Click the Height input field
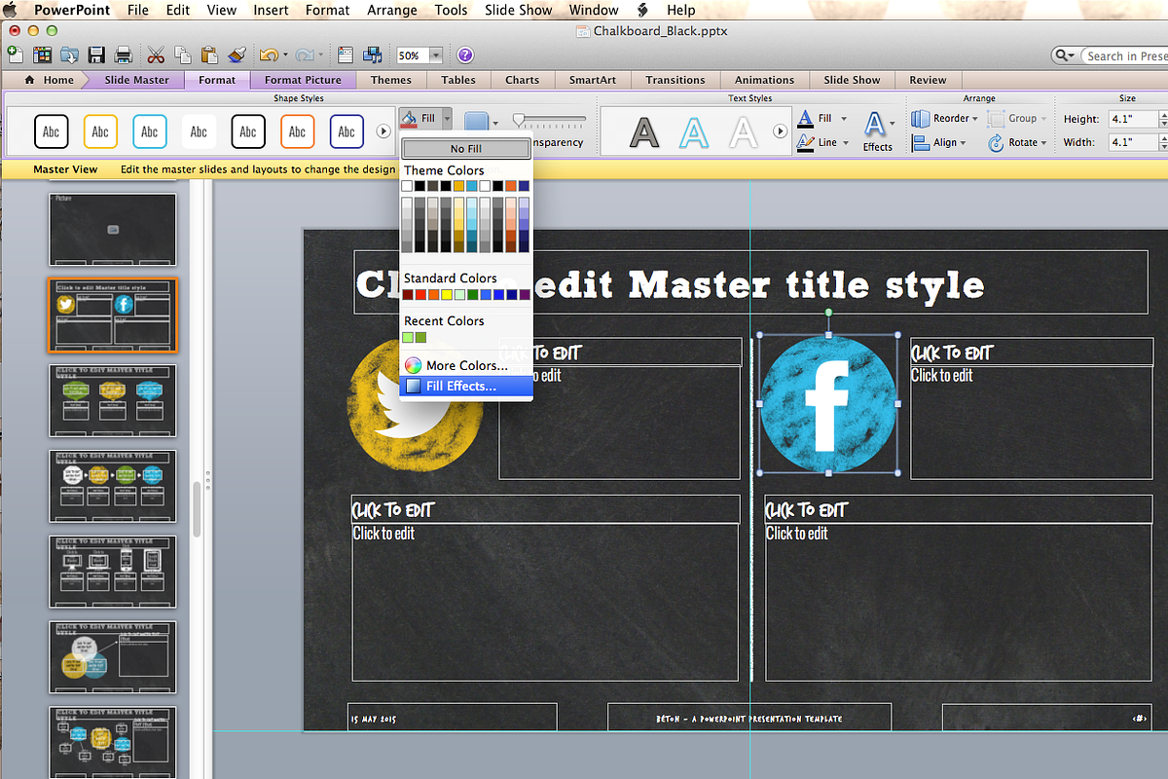 [1133, 119]
